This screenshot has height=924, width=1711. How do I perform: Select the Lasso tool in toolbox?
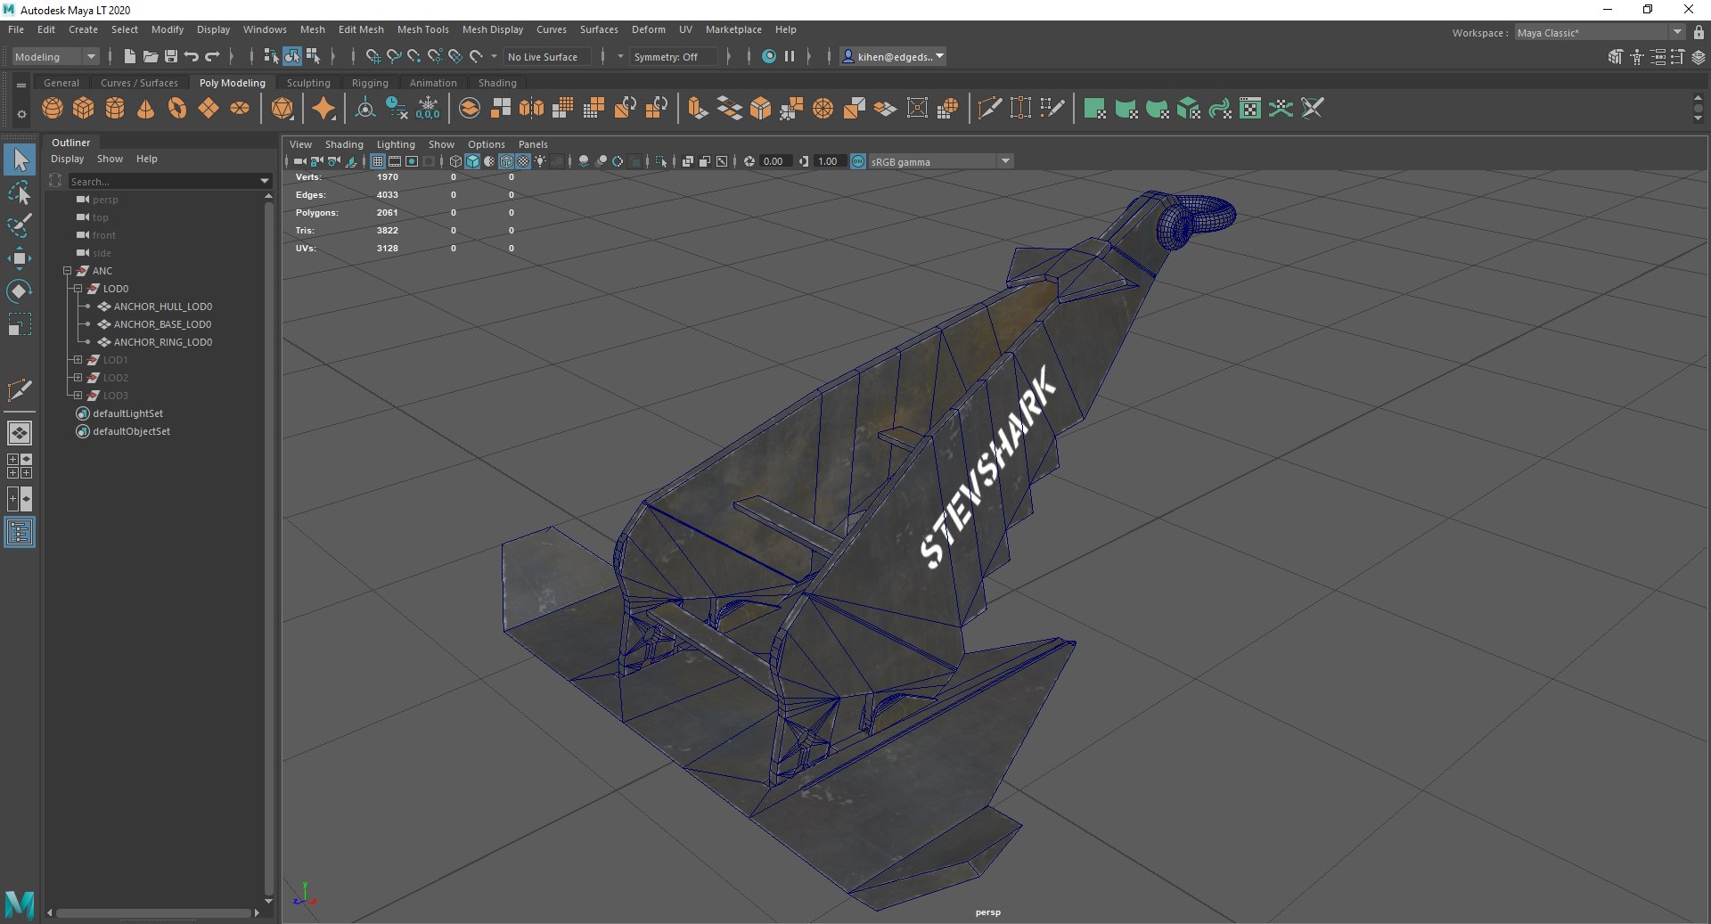pos(20,192)
